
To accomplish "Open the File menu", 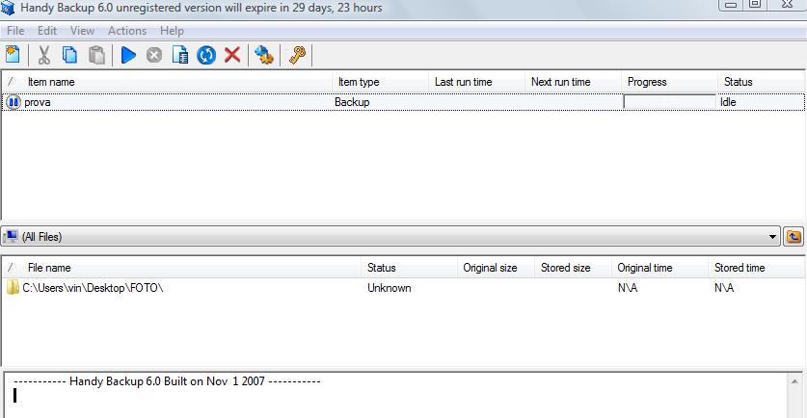I will [x=15, y=31].
